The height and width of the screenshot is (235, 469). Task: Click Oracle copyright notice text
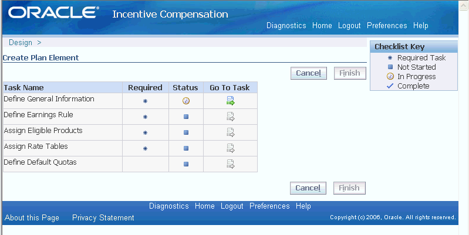point(393,217)
